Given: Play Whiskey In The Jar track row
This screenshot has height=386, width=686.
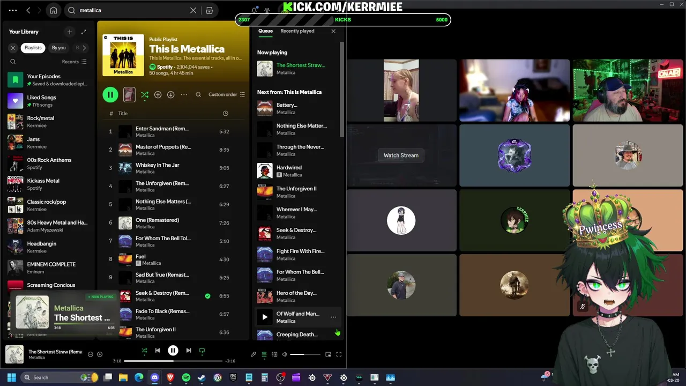Looking at the screenshot, I should click(173, 168).
